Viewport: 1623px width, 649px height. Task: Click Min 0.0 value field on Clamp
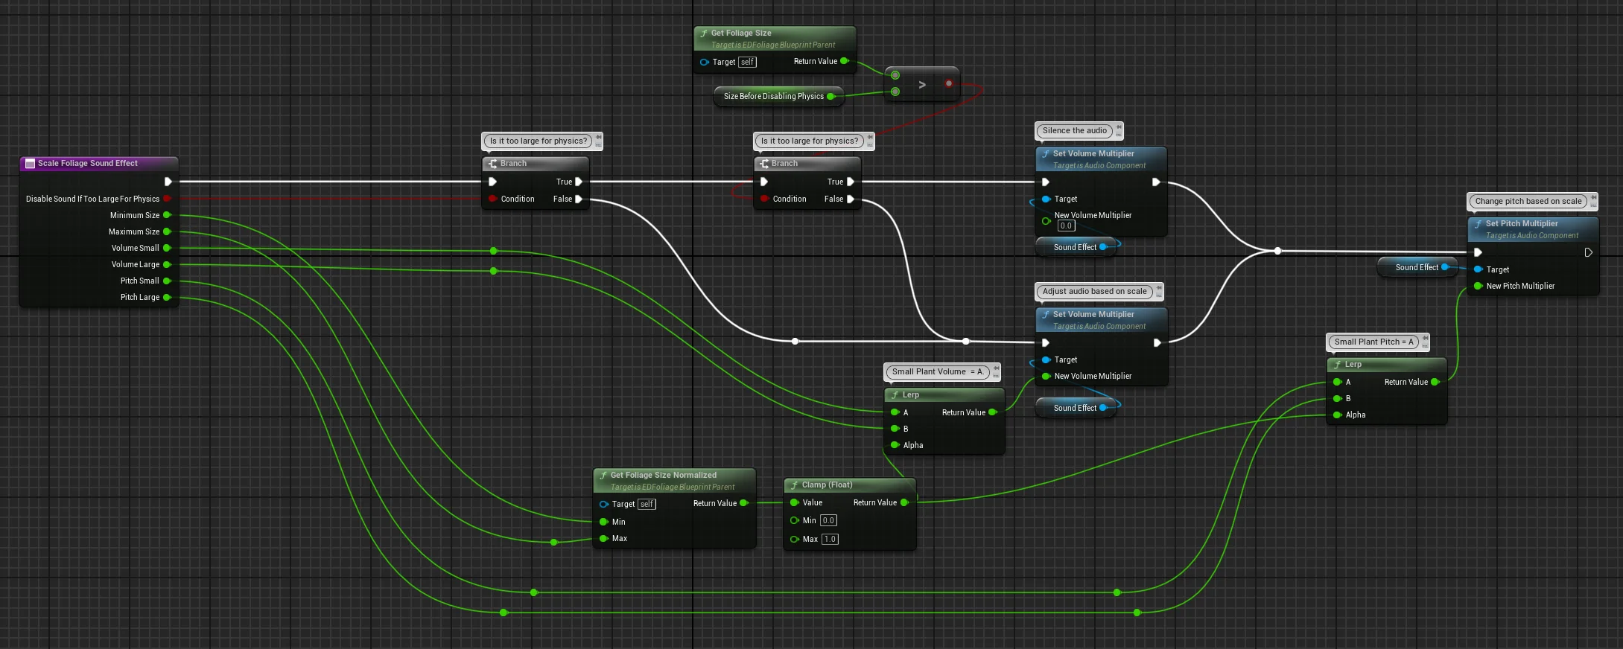point(828,520)
